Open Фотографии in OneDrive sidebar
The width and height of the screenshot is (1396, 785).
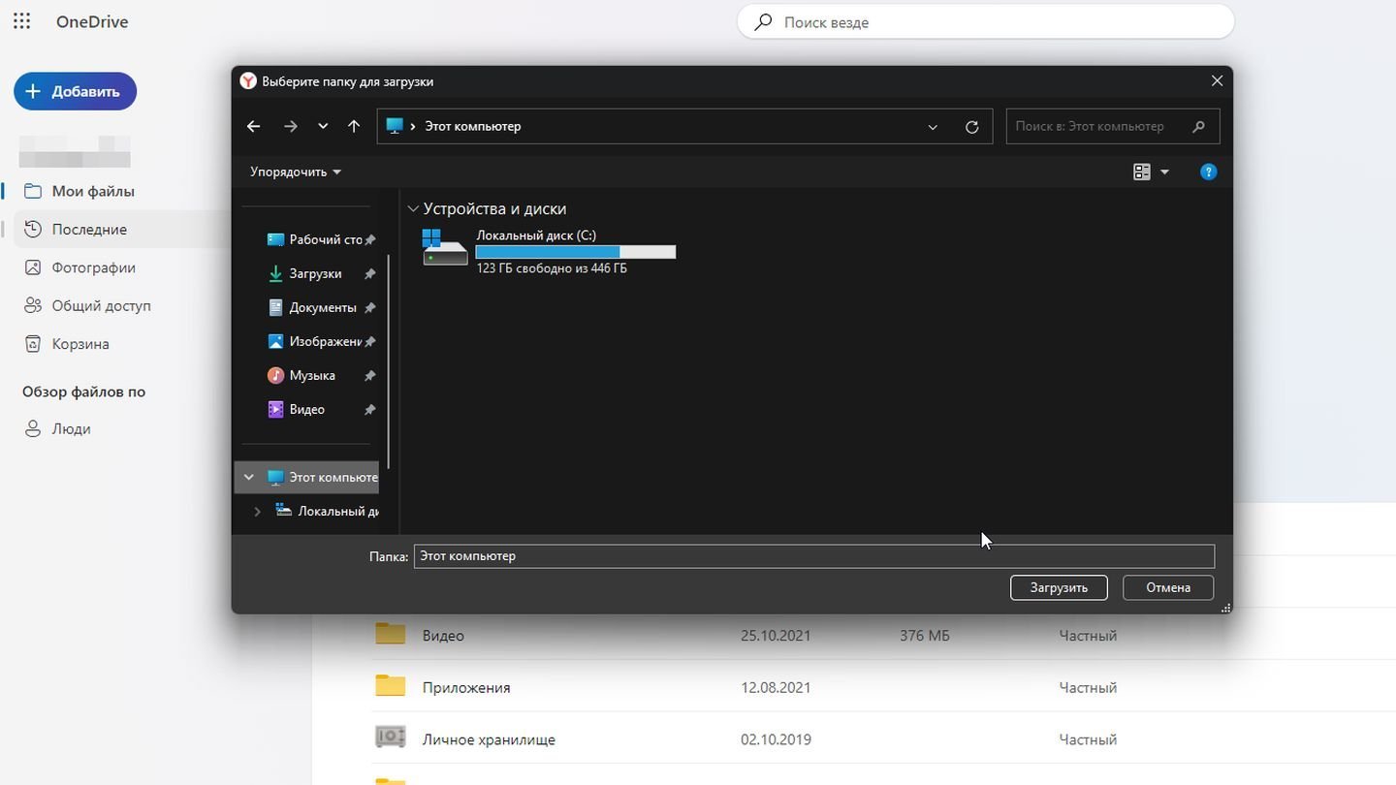pos(93,267)
